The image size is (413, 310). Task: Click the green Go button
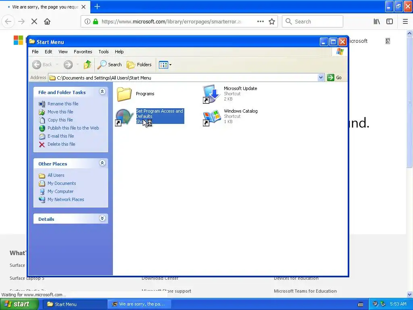tap(334, 77)
